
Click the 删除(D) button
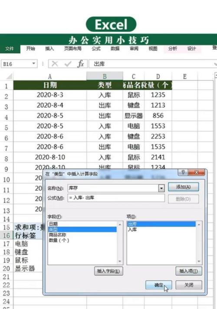pyautogui.click(x=183, y=199)
